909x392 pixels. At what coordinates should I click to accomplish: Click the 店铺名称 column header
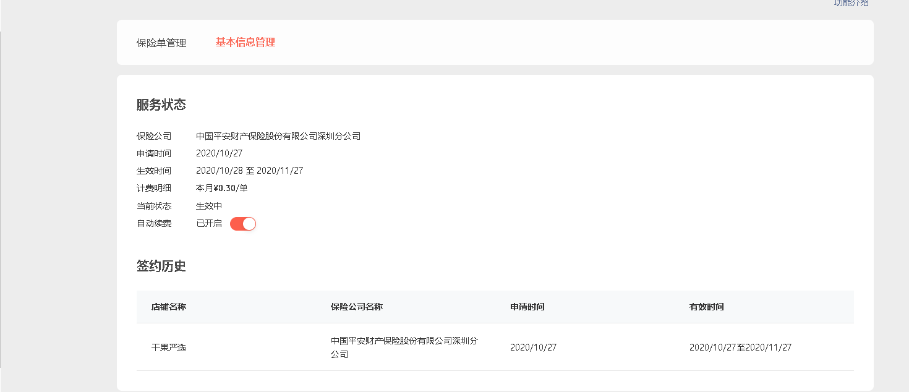coord(169,307)
